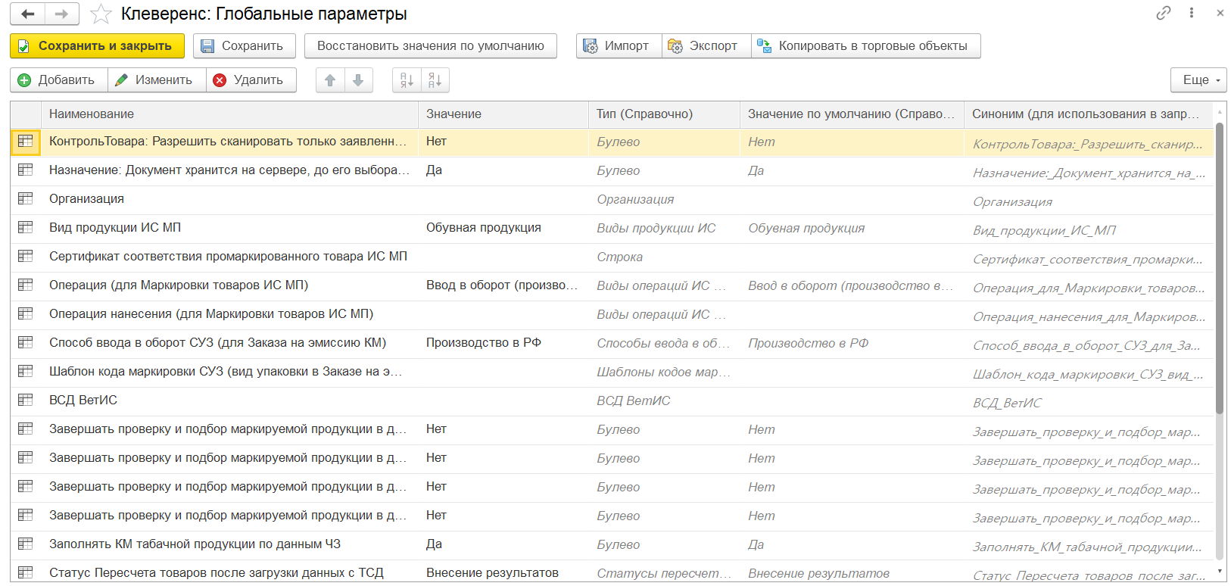Screen dimensions: 1231x586
Task: Click Сохранить и закрыть button
Action: [x=97, y=46]
